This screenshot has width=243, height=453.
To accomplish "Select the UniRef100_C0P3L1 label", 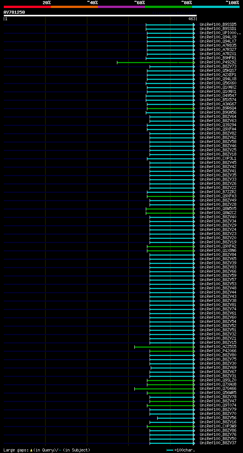I will [x=218, y=159].
